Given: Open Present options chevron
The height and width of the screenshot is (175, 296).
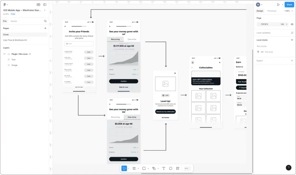Looking at the screenshot, I should pyautogui.click(x=282, y=5).
